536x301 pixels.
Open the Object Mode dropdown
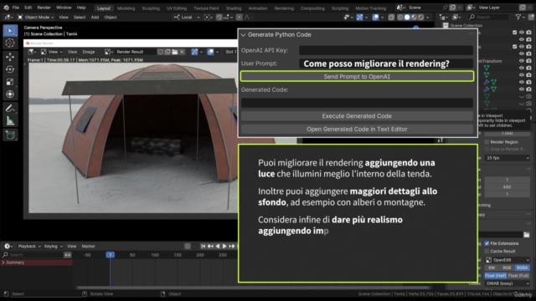pyautogui.click(x=36, y=17)
